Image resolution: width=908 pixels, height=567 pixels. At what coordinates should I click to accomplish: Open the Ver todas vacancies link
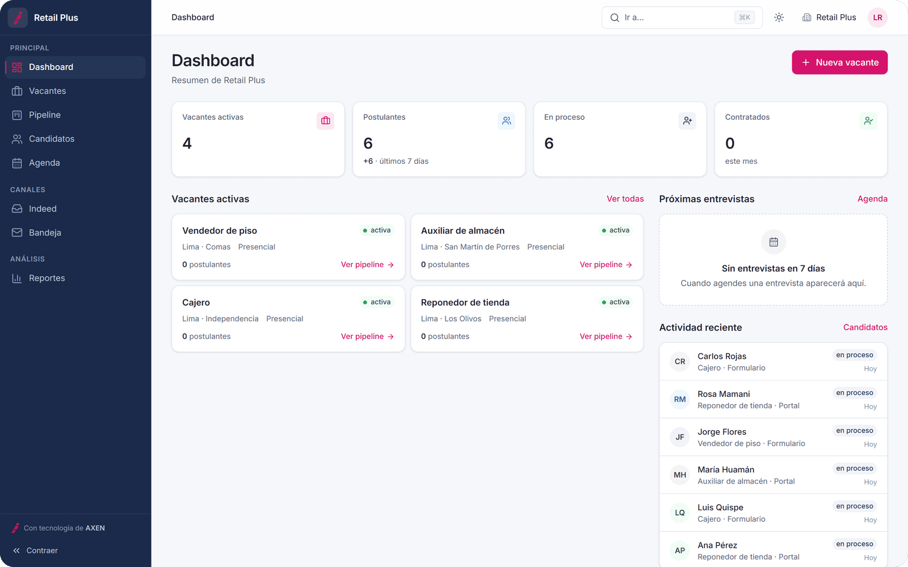coord(625,199)
